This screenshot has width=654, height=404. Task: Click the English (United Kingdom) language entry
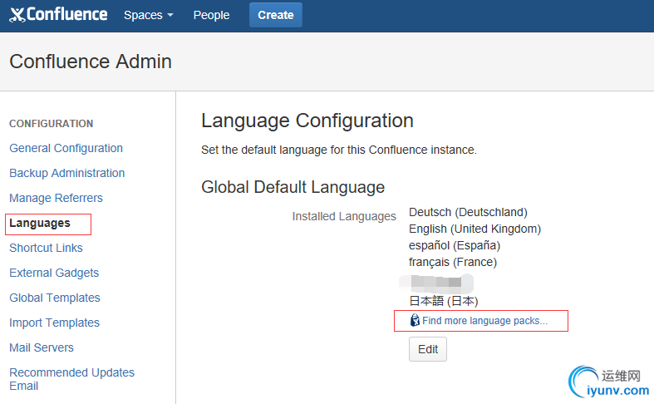475,229
